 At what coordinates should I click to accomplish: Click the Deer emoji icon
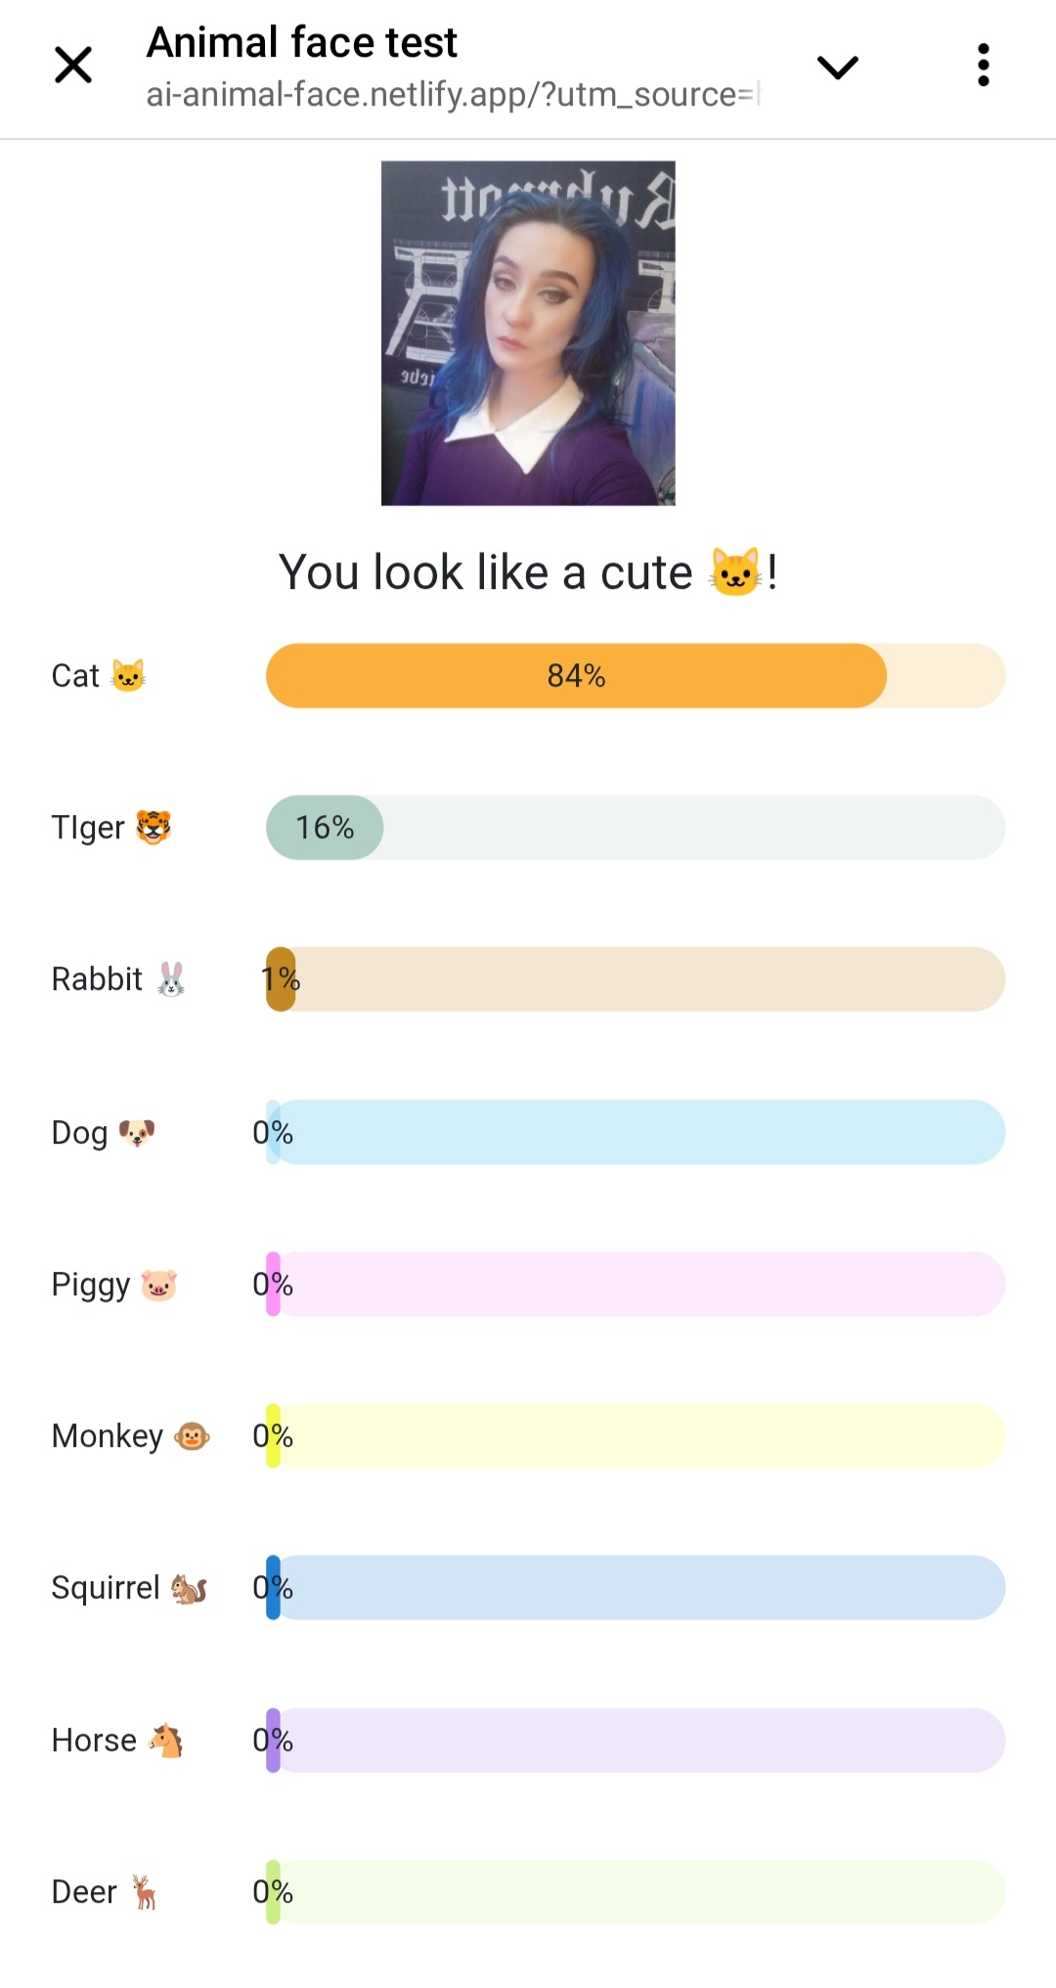(145, 1892)
